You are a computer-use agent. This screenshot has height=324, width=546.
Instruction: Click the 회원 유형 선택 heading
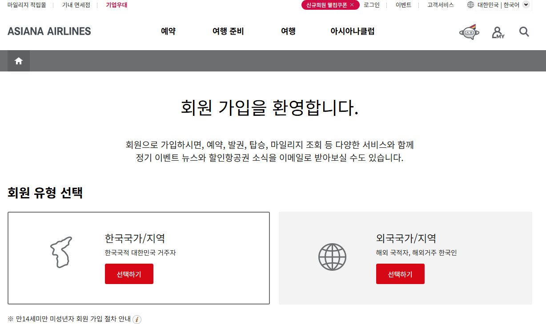point(45,193)
